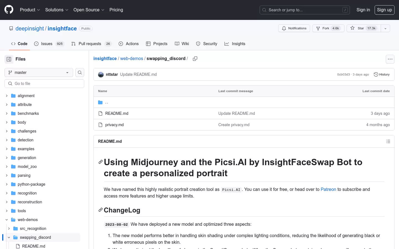399x249 pixels.
Task: Open the more options ellipsis menu
Action: tap(390, 59)
